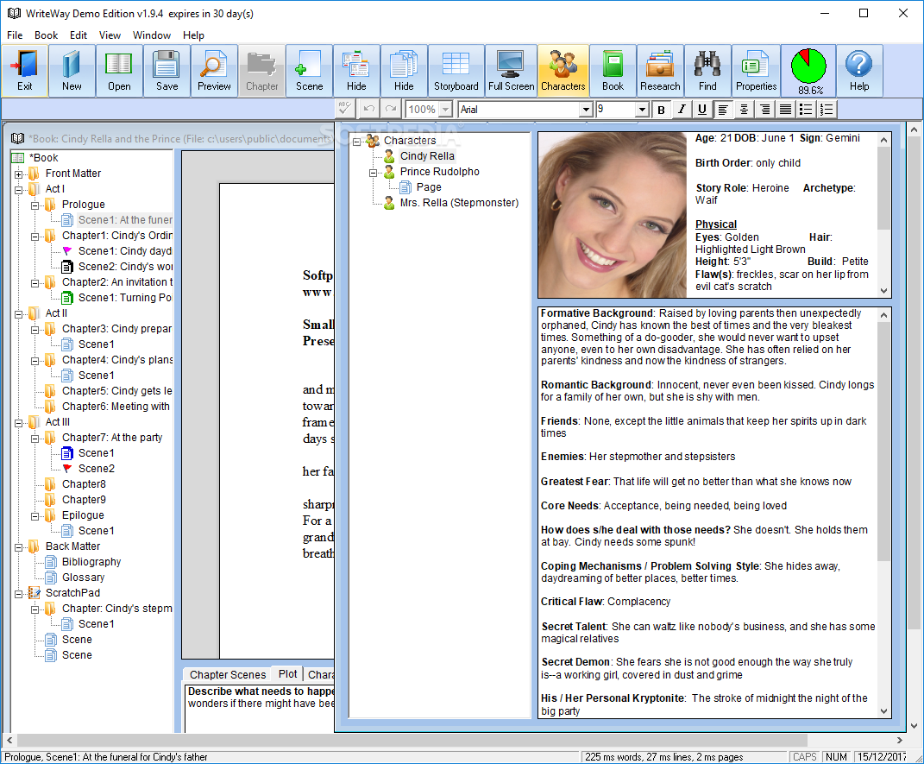Image resolution: width=924 pixels, height=764 pixels.
Task: Select the Bibliography item
Action: (x=91, y=562)
